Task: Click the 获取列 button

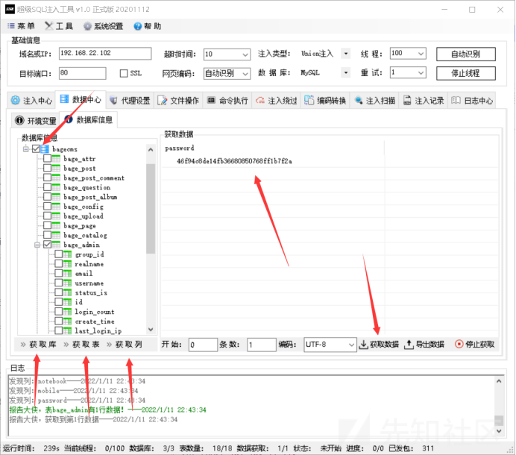Action: pos(125,345)
